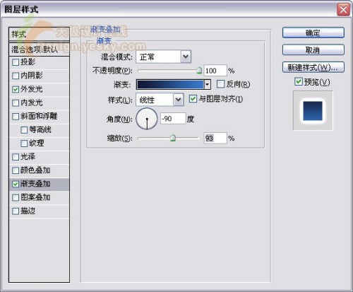Disable the 预览 preview checkbox
The image size is (353, 292).
(299, 82)
